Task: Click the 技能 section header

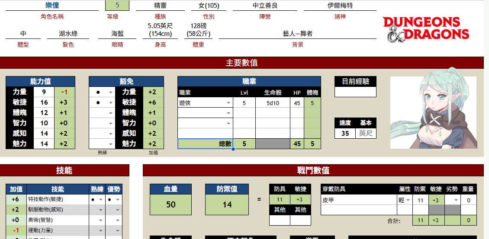Action: (x=64, y=170)
